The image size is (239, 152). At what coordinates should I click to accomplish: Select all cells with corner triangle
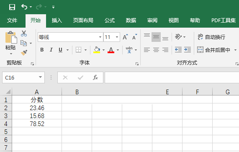coord(8,92)
